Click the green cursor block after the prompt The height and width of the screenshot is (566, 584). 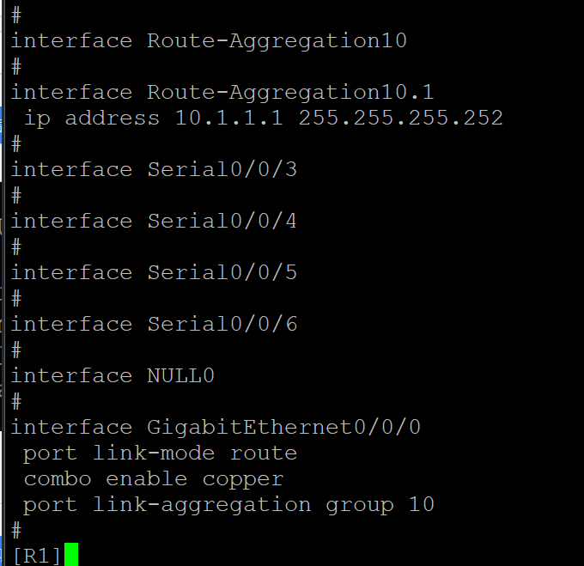pos(71,555)
